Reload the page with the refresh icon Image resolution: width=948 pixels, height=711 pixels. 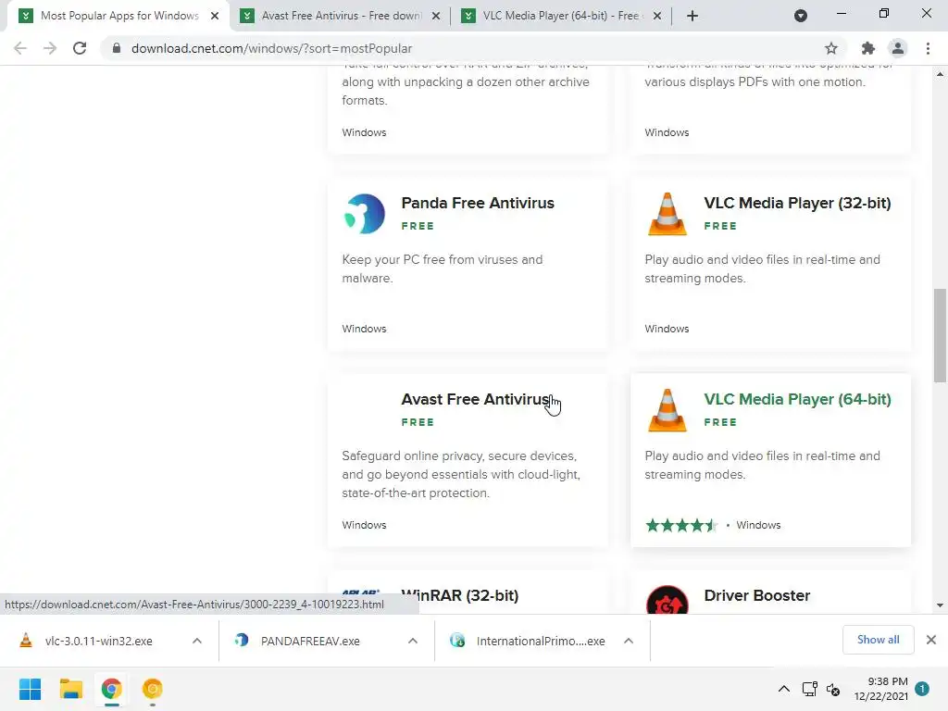coord(80,48)
